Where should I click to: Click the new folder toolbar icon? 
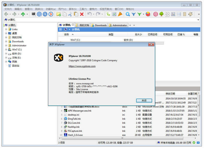click(x=59, y=14)
